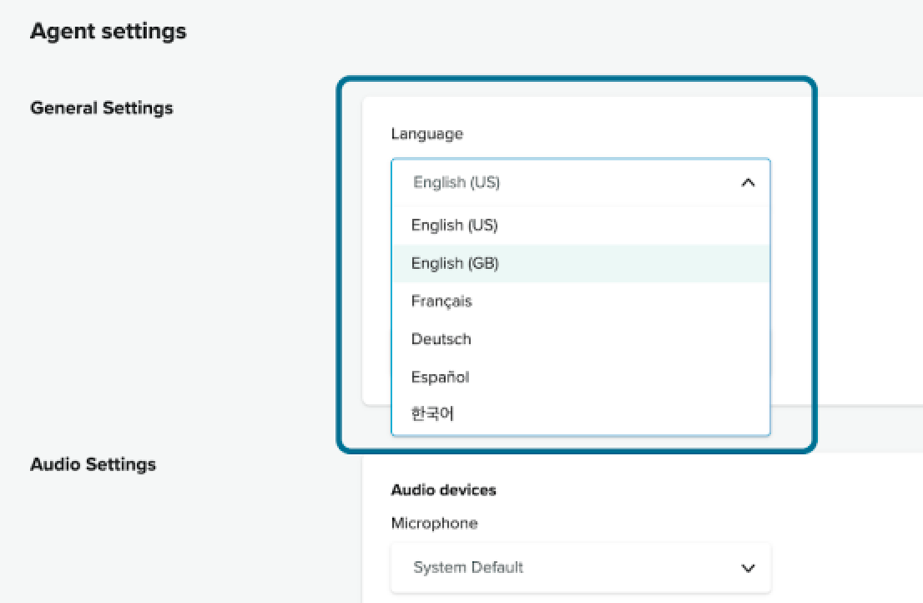Click the Language field label
Screen dimensions: 923x603
click(426, 134)
